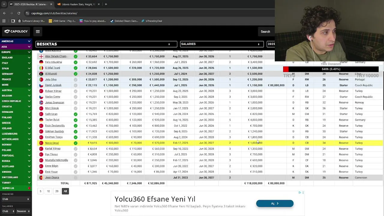Screen dimensions: 384x216
Task: Open the Season dropdown in sidebar
Action: [23, 211]
